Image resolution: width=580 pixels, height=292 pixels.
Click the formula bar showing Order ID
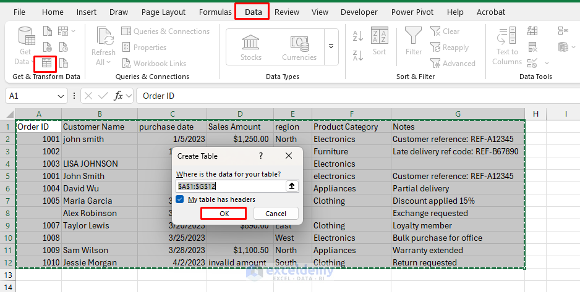357,96
